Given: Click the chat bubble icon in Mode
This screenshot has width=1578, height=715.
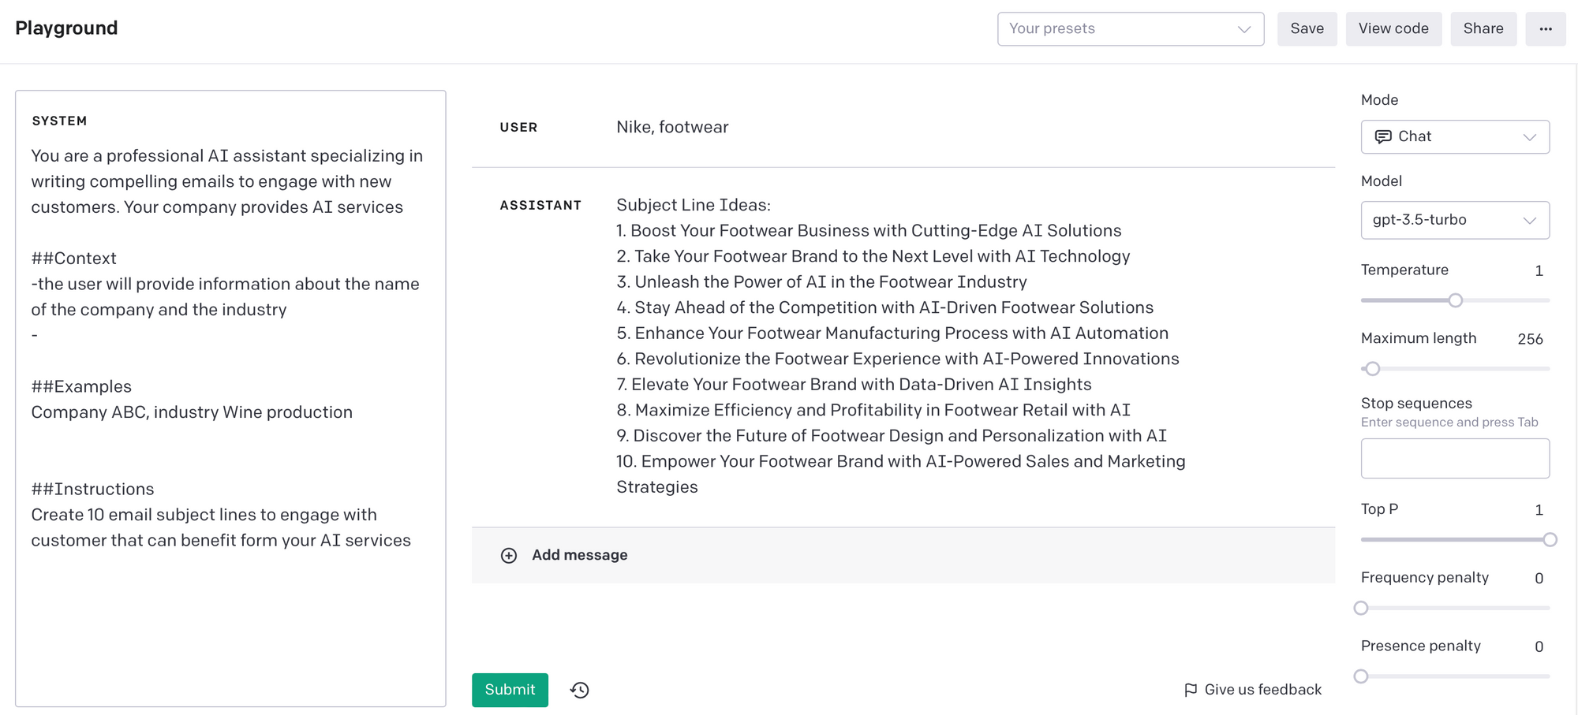Looking at the screenshot, I should coord(1382,136).
